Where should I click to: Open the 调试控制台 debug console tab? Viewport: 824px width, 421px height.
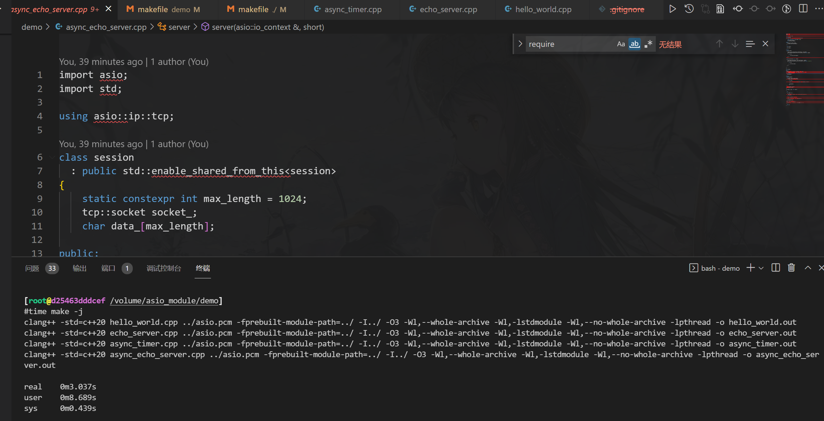[164, 268]
